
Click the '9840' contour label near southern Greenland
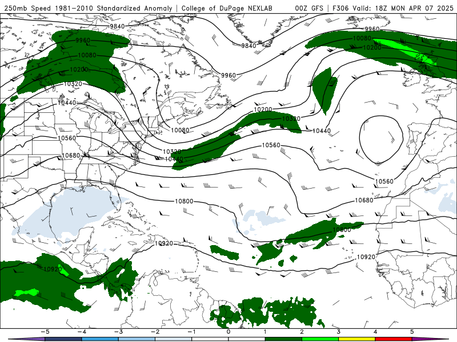[248, 46]
